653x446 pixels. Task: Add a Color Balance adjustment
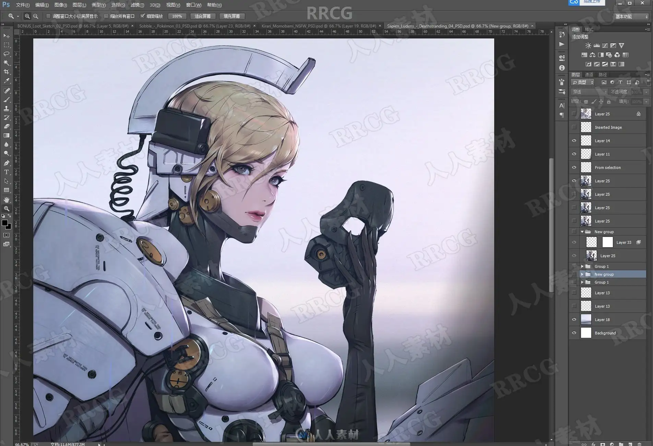coord(593,55)
